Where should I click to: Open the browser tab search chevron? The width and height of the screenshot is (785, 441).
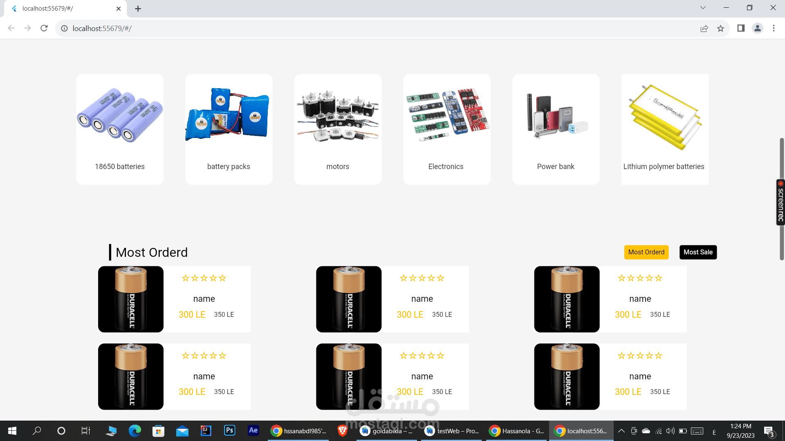702,8
